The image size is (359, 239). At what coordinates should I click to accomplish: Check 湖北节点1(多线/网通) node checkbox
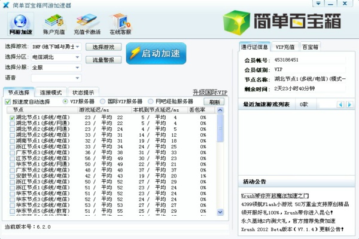(x=12, y=124)
